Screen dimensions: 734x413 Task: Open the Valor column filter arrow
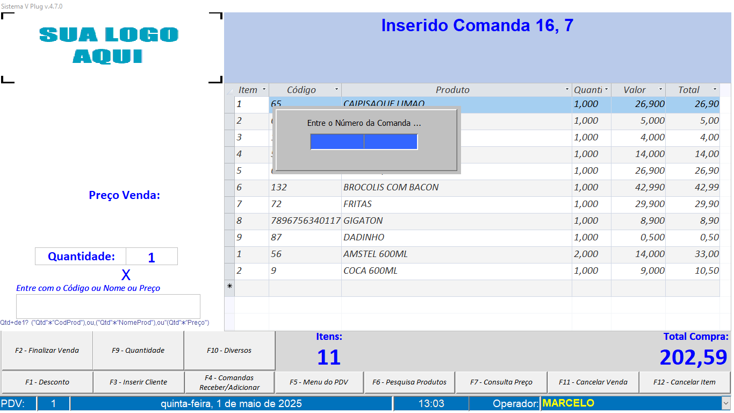point(660,90)
